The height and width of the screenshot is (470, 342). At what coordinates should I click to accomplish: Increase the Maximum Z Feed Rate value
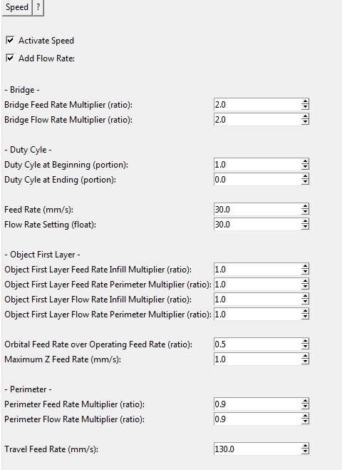305,357
